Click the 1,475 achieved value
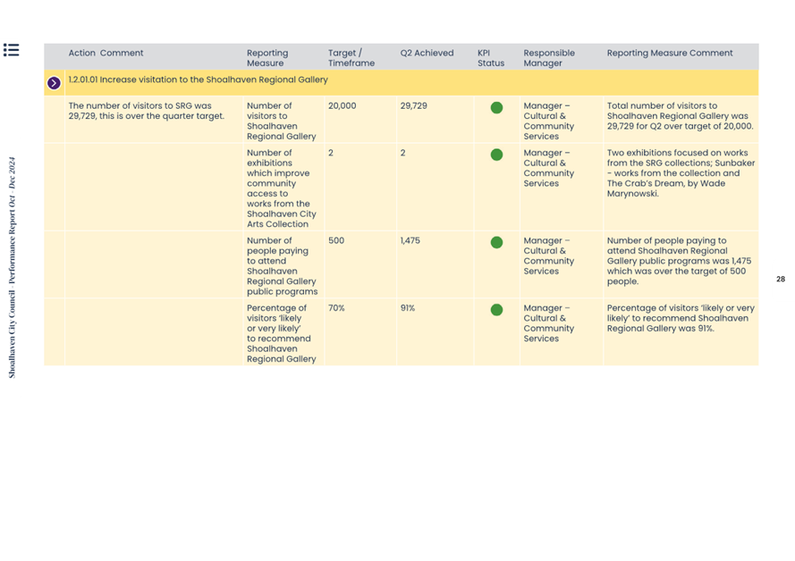 tap(410, 241)
